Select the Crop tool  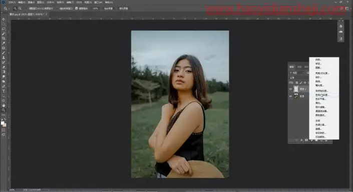[x=4, y=38]
